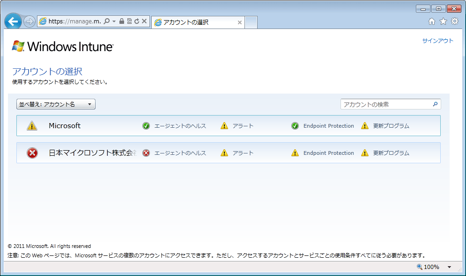The width and height of the screenshot is (466, 276).
Task: Open 日本マイクロソフト row 更新プログラム
Action: coord(391,153)
